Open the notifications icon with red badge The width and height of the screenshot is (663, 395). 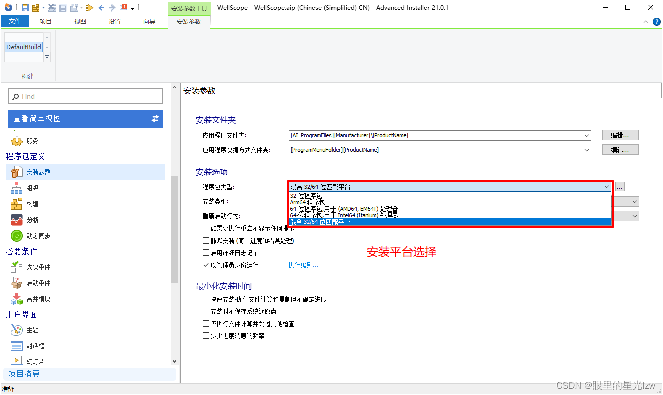tap(123, 7)
